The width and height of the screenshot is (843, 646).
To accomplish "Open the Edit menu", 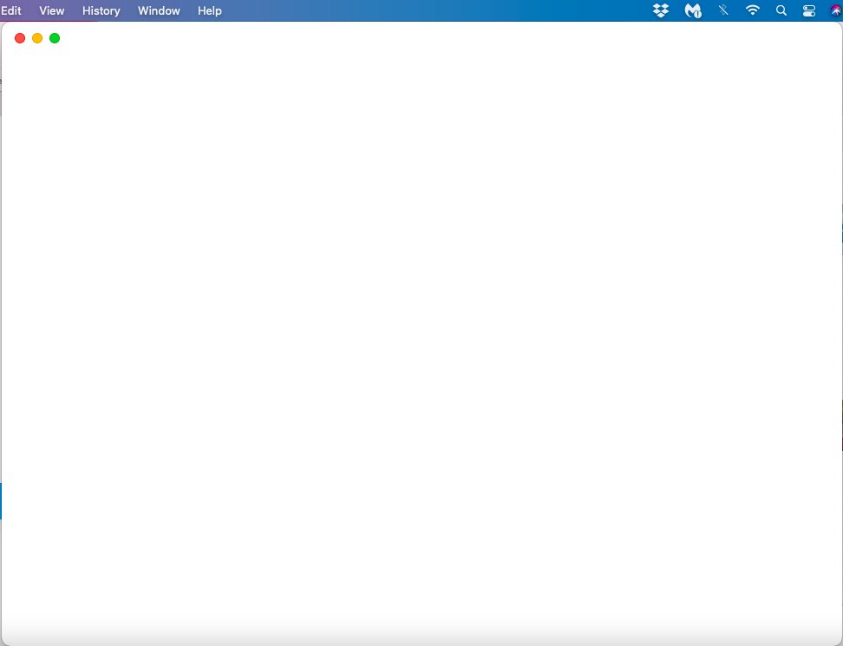I will tap(10, 10).
